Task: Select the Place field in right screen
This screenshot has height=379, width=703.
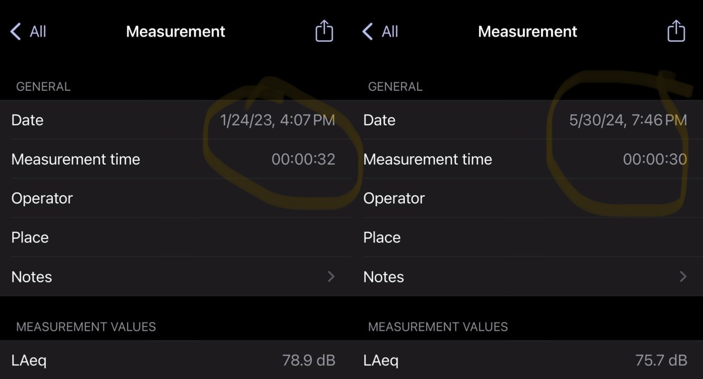Action: coord(528,237)
